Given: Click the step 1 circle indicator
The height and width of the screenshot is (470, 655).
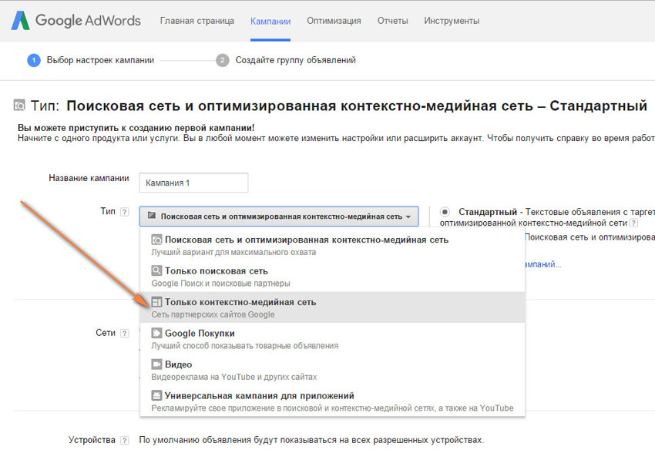Looking at the screenshot, I should click(x=34, y=60).
